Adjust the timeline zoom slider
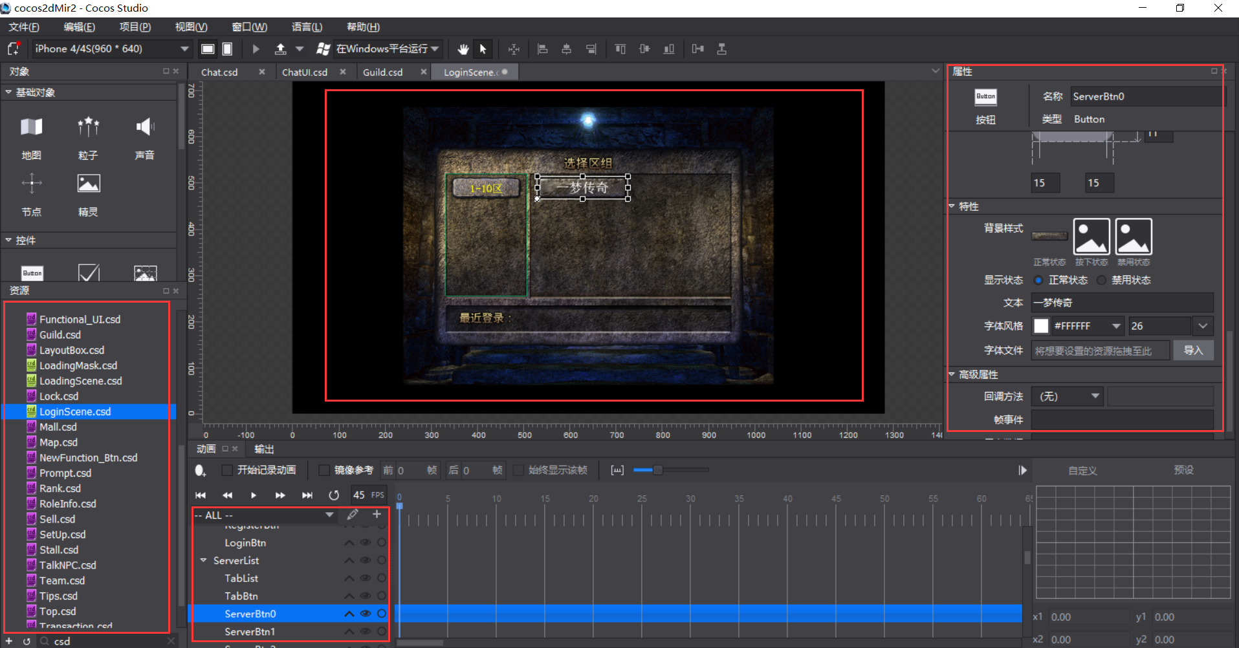The width and height of the screenshot is (1239, 648). 657,470
